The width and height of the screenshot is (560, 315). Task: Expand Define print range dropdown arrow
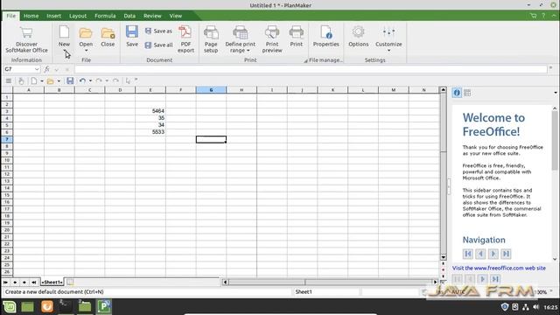(248, 51)
